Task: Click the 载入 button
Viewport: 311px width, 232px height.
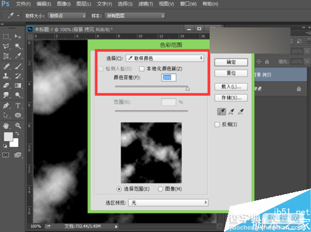Action: 231,87
